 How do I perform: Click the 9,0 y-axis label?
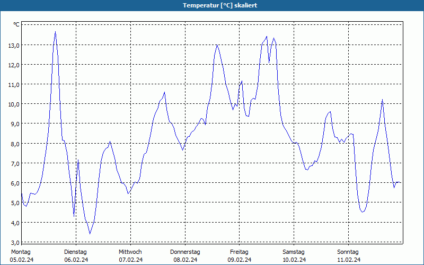15,124
